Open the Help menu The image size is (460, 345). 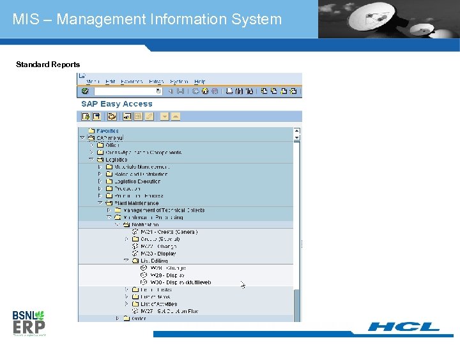coord(199,81)
